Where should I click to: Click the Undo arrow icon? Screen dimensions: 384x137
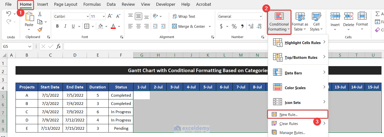(x=9, y=14)
